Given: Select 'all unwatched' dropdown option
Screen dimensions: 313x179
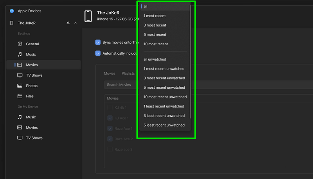Looking at the screenshot, I should click(x=155, y=59).
